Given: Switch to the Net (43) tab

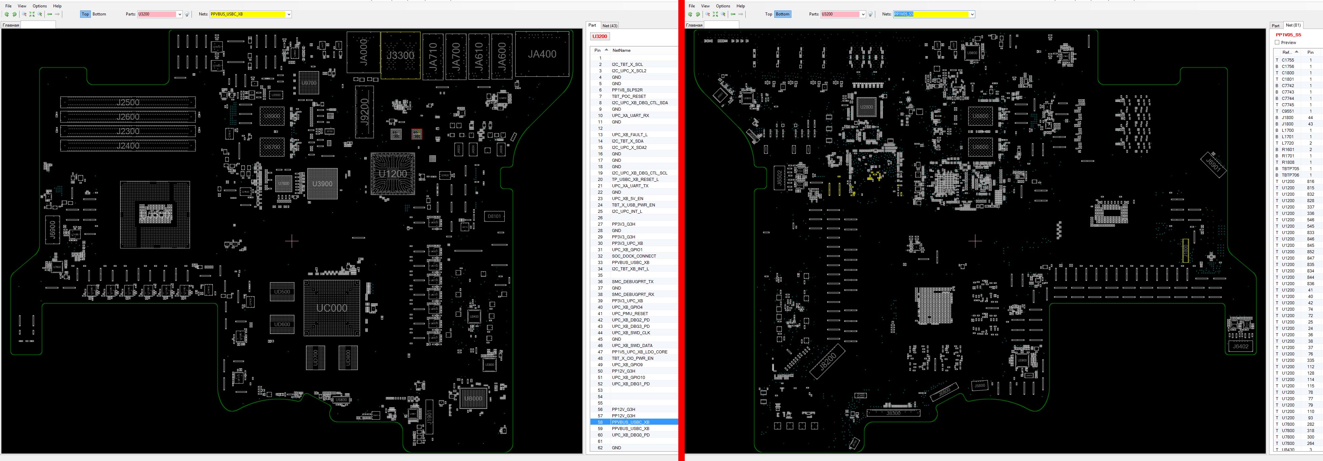Looking at the screenshot, I should point(610,26).
